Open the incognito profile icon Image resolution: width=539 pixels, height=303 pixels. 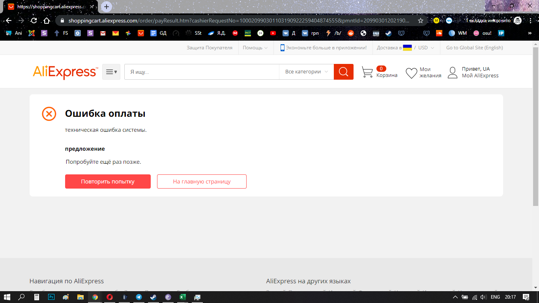pos(517,21)
